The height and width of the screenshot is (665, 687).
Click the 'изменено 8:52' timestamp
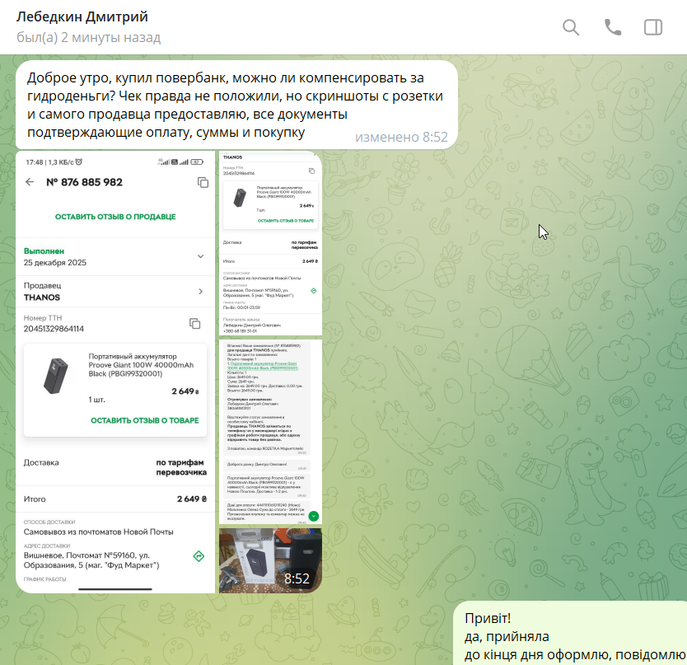[401, 138]
